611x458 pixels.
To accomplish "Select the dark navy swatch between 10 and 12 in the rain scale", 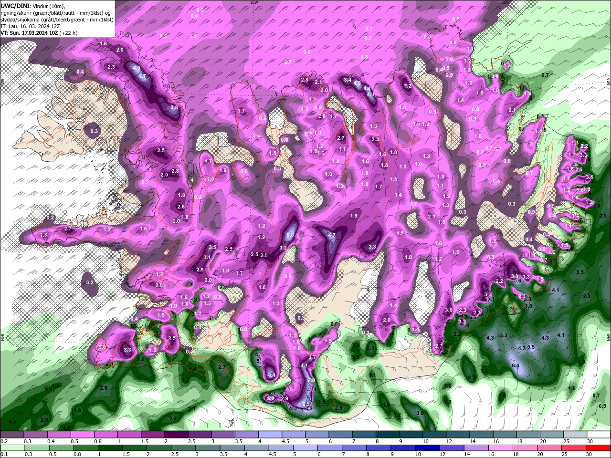I will pos(427,448).
